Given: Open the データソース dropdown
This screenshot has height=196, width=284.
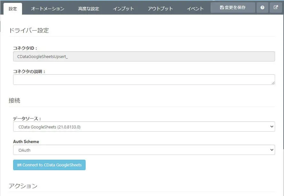Looking at the screenshot, I should [144, 127].
